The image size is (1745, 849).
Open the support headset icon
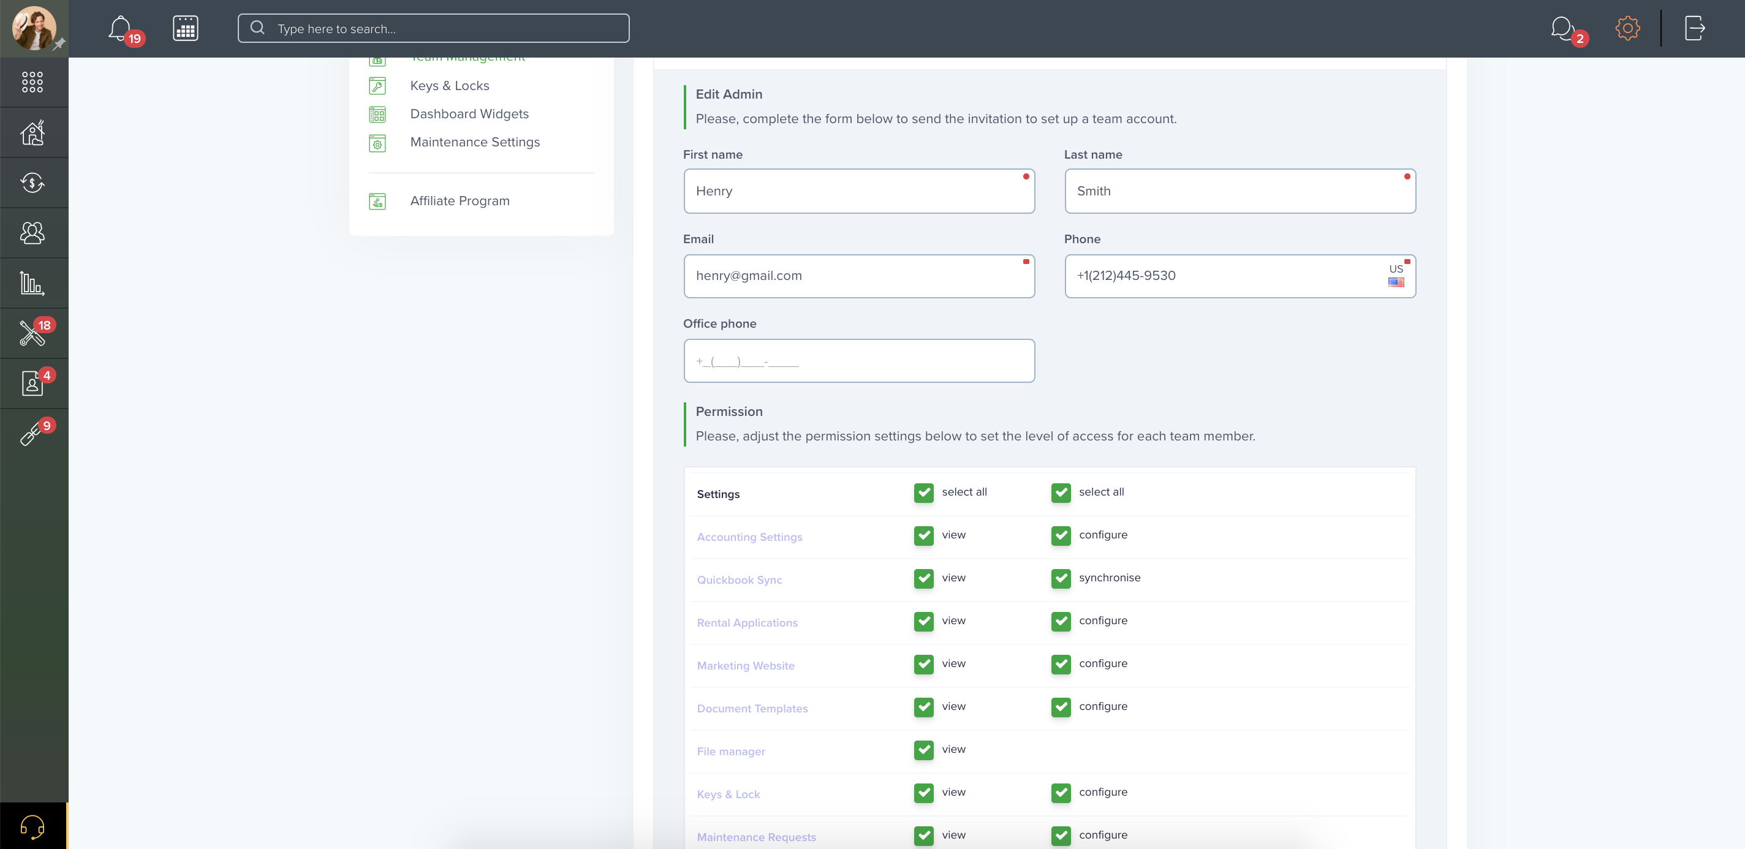click(32, 827)
